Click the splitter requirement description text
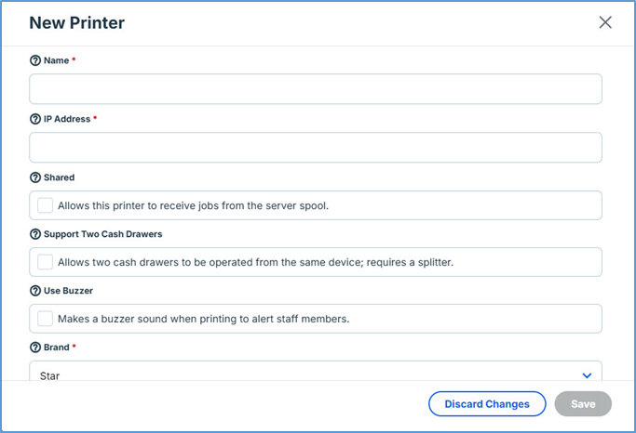This screenshot has height=433, width=636. 255,262
